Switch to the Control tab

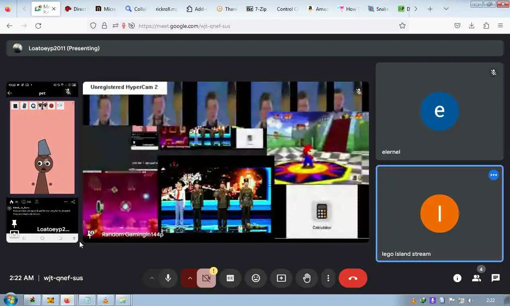pyautogui.click(x=287, y=9)
